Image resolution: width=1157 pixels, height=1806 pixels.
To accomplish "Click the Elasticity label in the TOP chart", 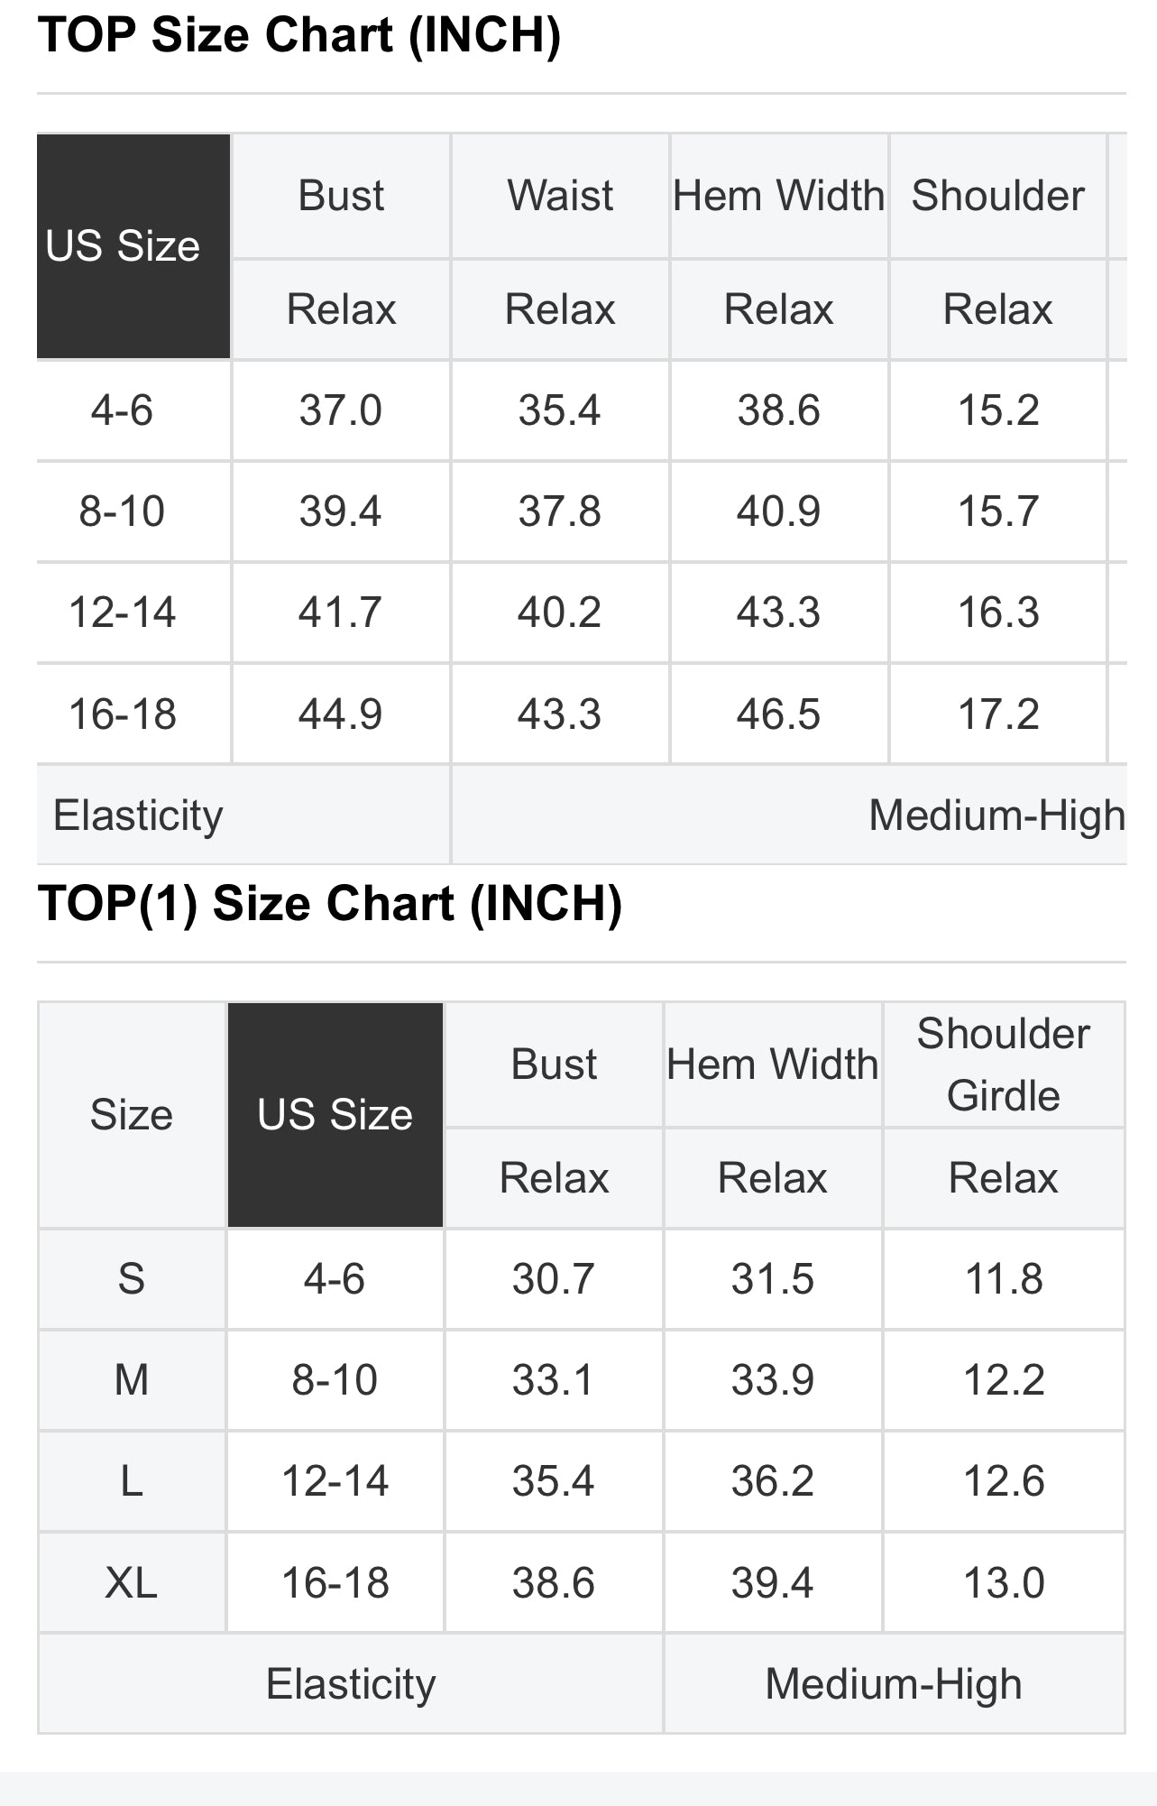I will (x=138, y=815).
